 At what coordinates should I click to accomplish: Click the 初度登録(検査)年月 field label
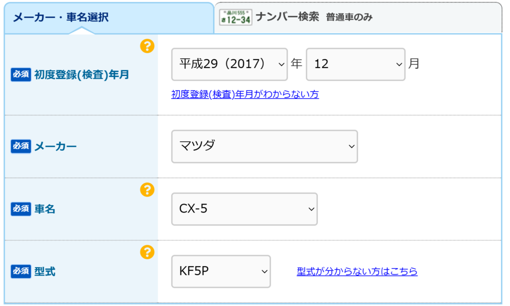point(82,75)
